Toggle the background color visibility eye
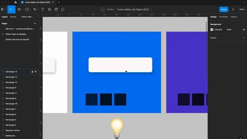The width and height of the screenshot is (247, 139). pos(244,30)
